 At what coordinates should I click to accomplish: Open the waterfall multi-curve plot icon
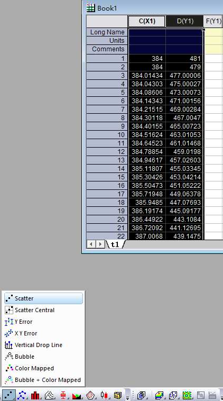tap(50, 395)
